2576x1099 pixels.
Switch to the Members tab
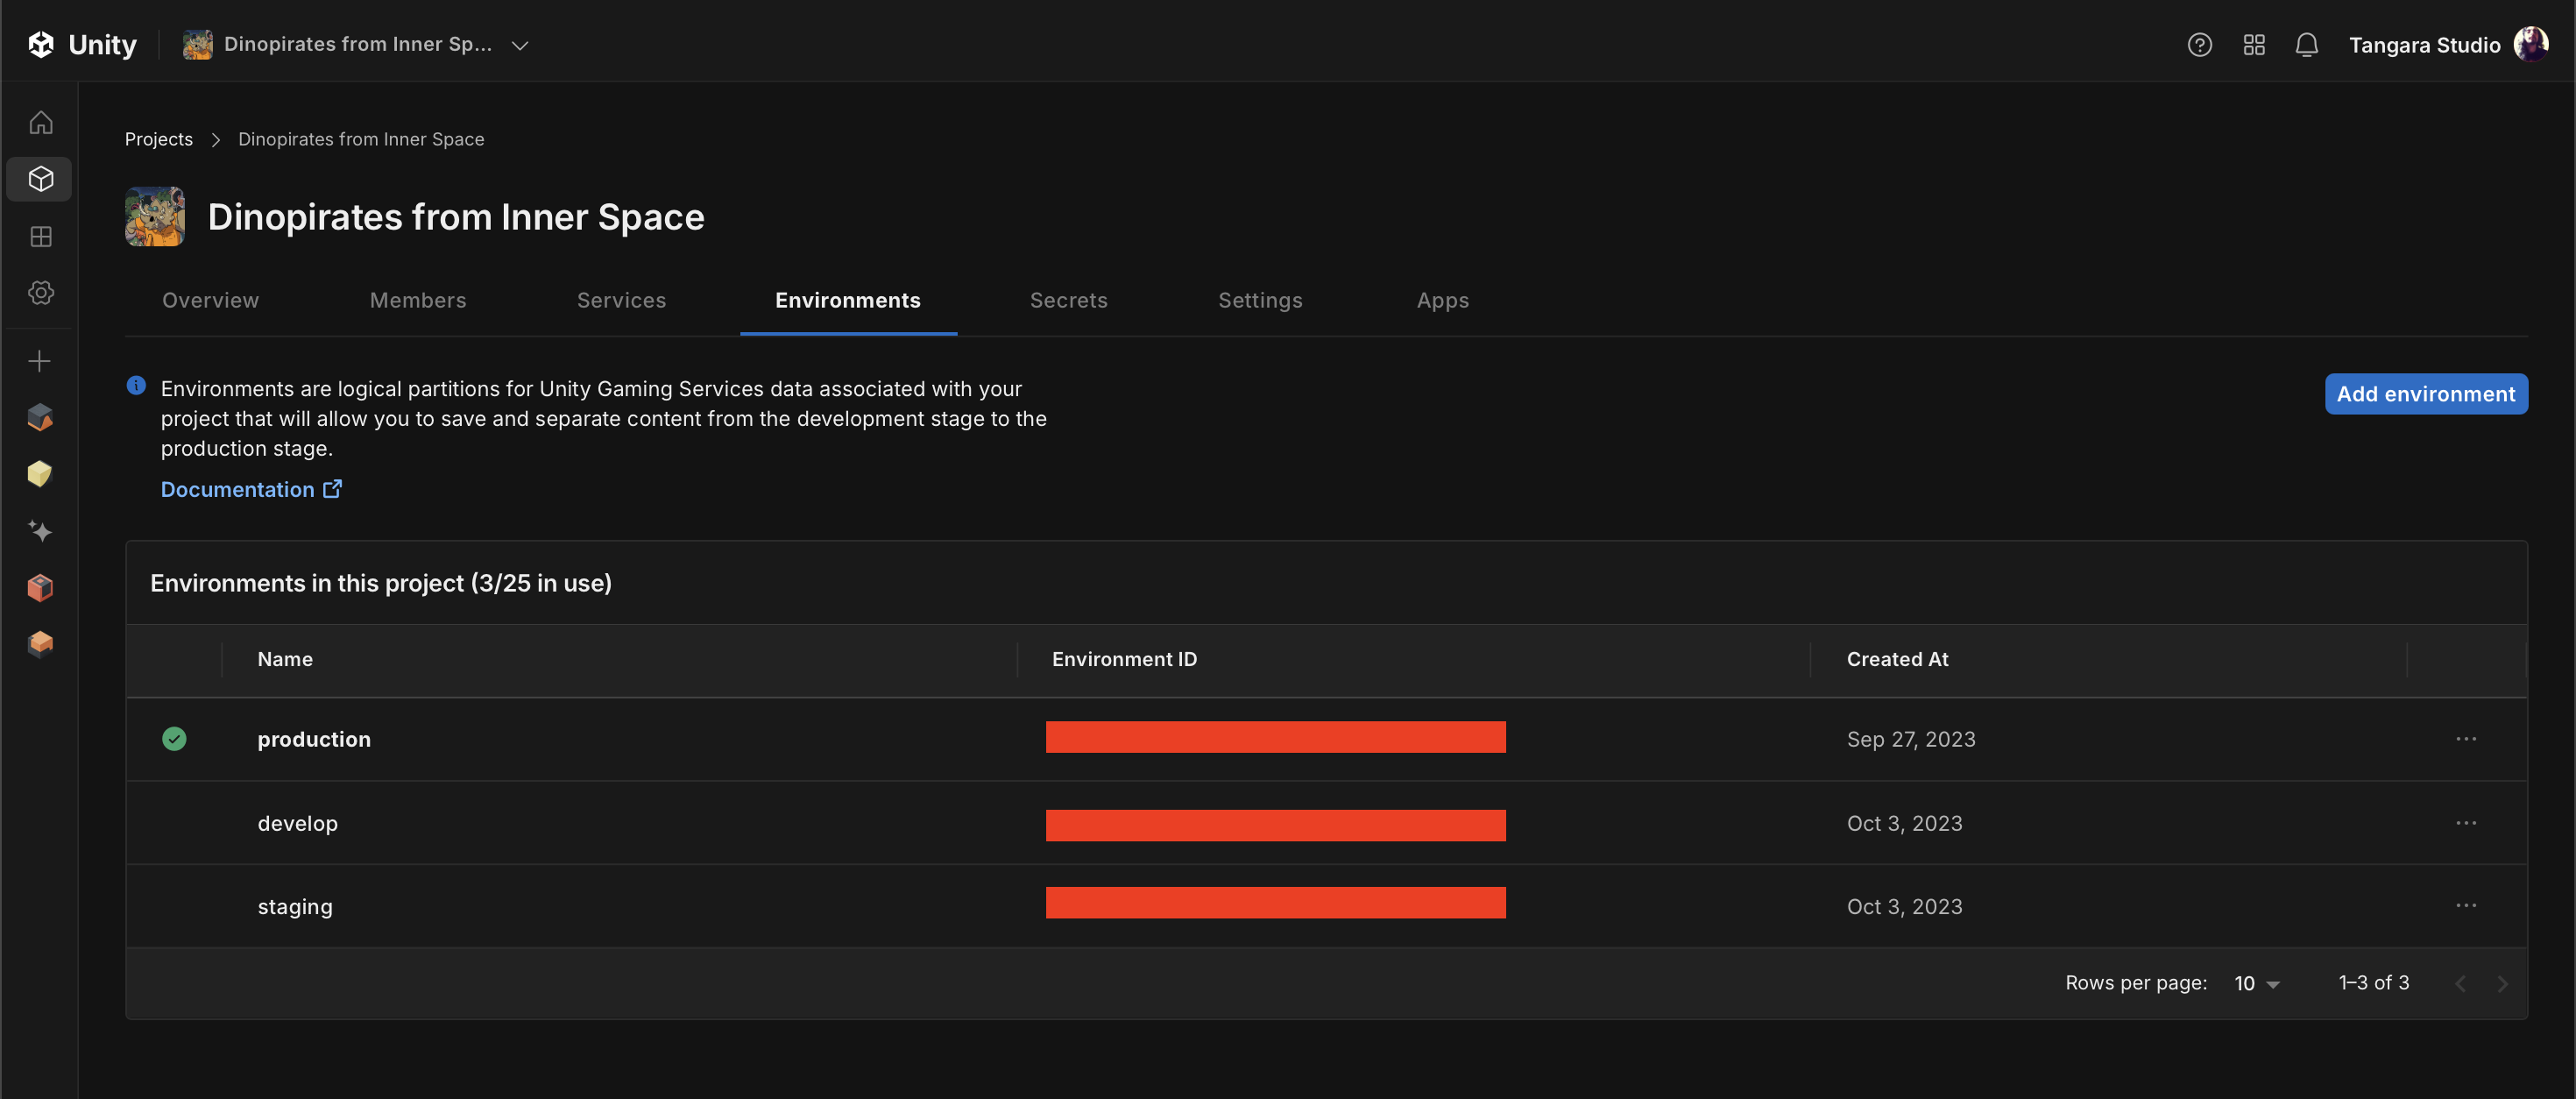coord(418,301)
